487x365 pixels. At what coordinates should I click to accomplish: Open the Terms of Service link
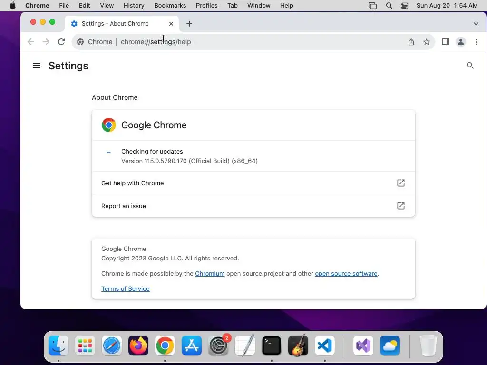click(126, 288)
